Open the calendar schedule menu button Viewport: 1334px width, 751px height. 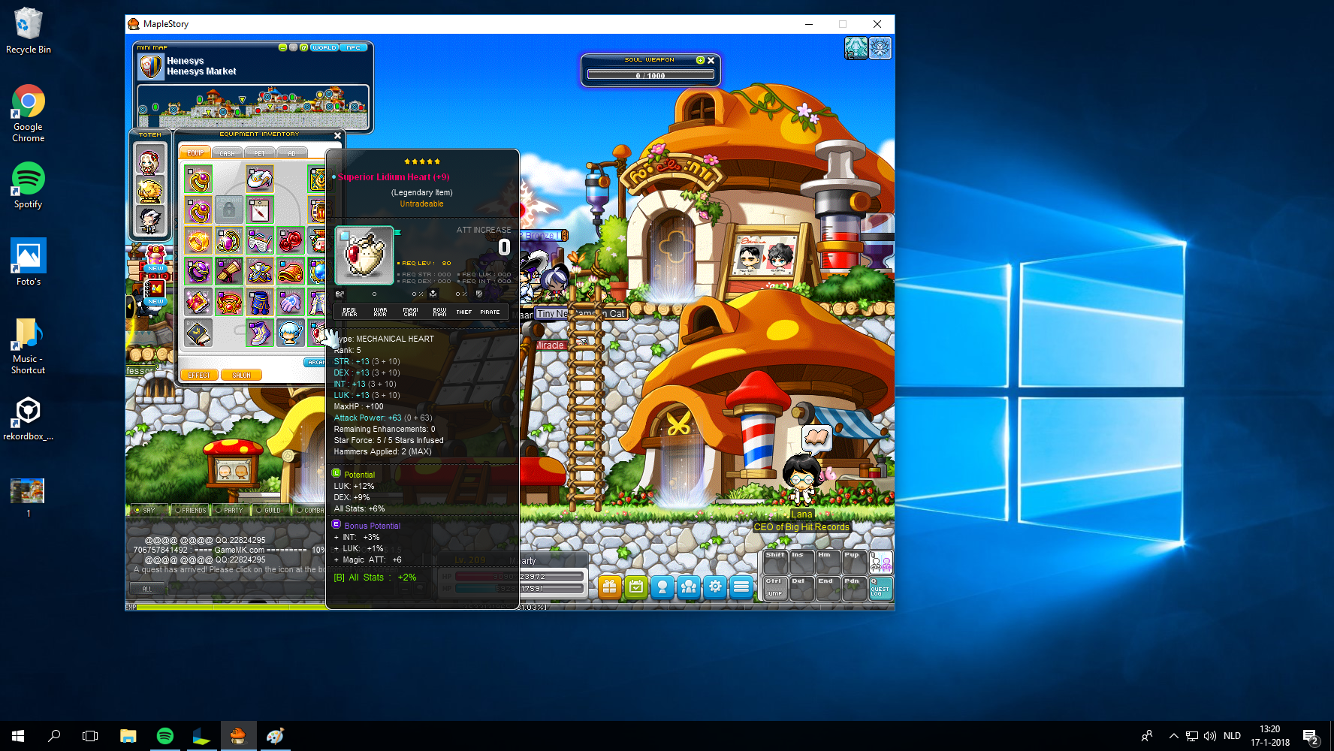pyautogui.click(x=636, y=587)
